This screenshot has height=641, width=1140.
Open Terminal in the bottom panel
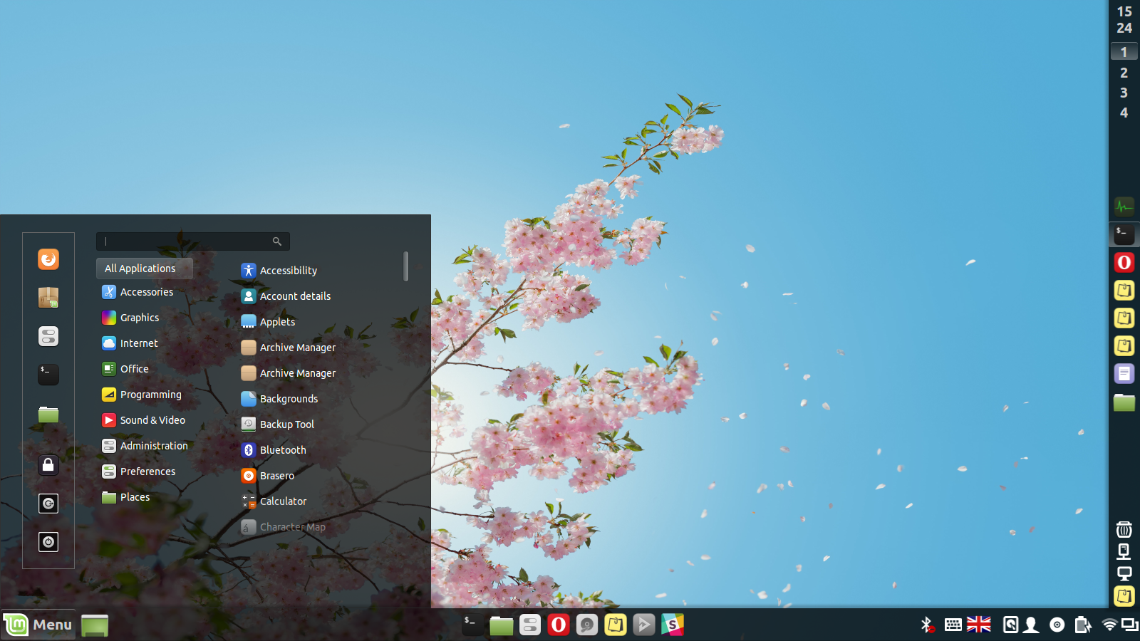point(473,625)
